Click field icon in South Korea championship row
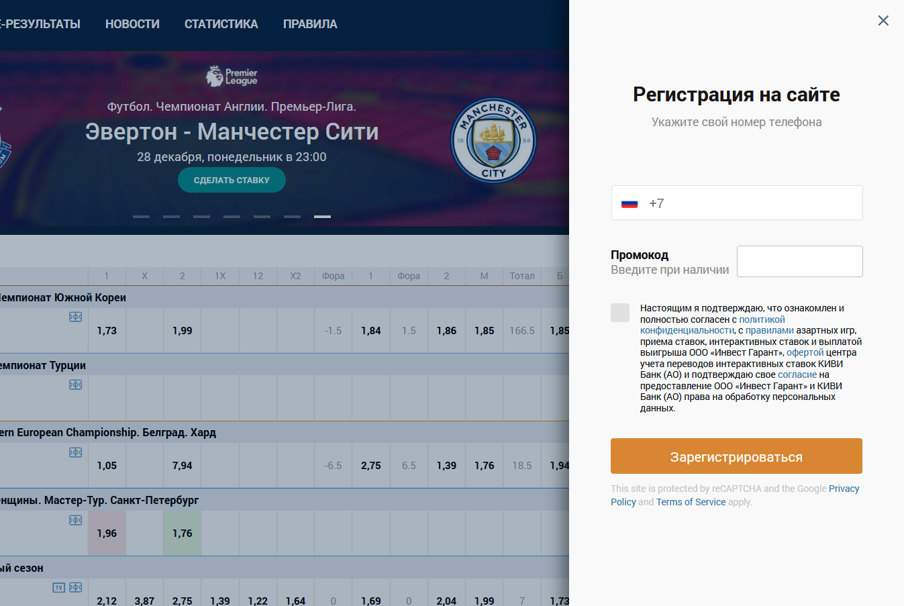The height and width of the screenshot is (606, 904). pyautogui.click(x=76, y=317)
